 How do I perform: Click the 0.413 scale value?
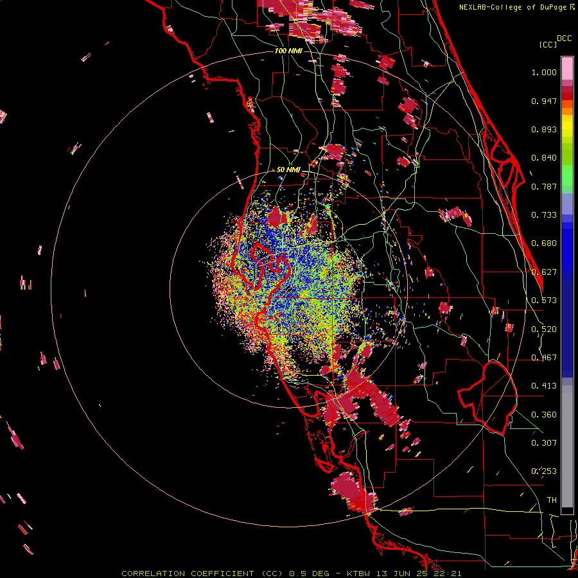point(544,386)
